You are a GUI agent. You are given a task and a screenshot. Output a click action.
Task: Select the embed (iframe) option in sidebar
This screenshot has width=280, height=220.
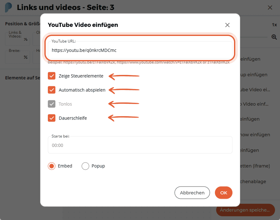coord(255,166)
